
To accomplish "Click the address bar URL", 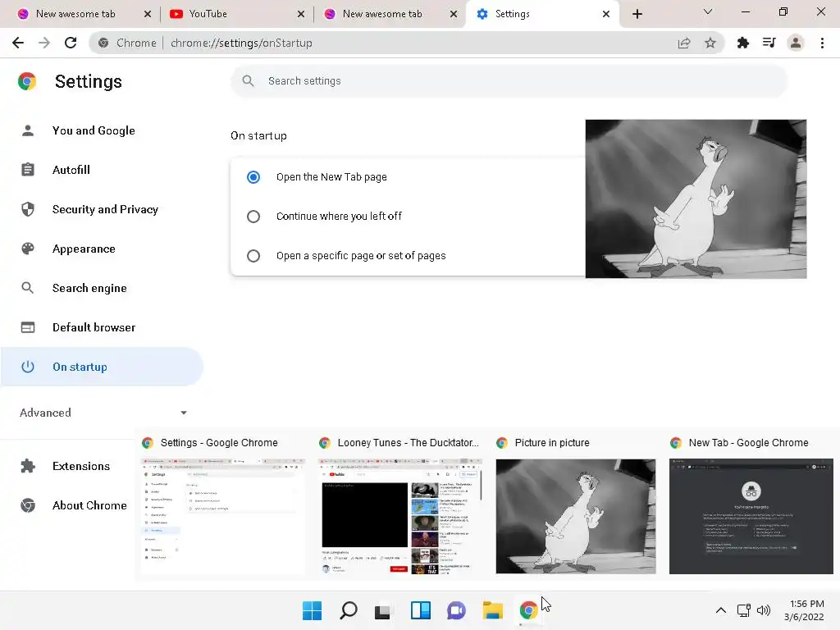I will [241, 43].
